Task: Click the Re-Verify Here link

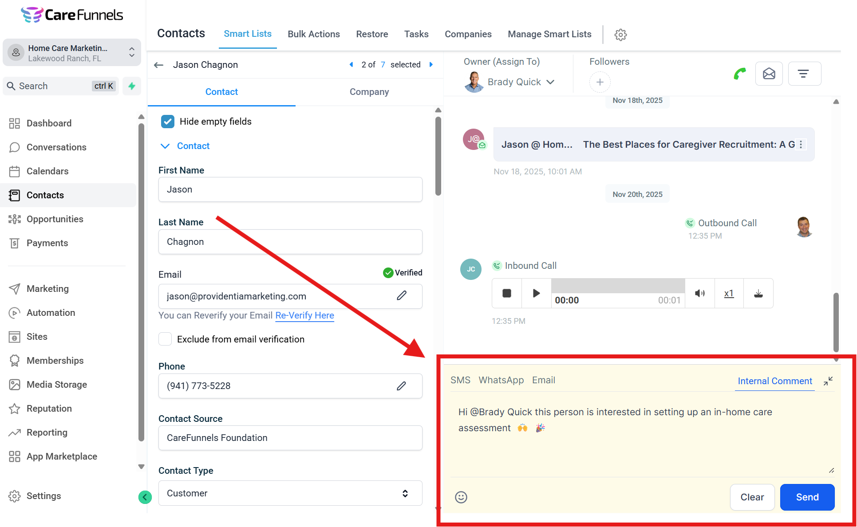Action: (304, 315)
